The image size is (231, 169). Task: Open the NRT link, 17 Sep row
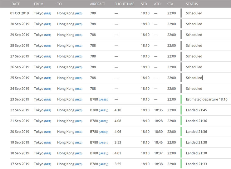pos(47,164)
